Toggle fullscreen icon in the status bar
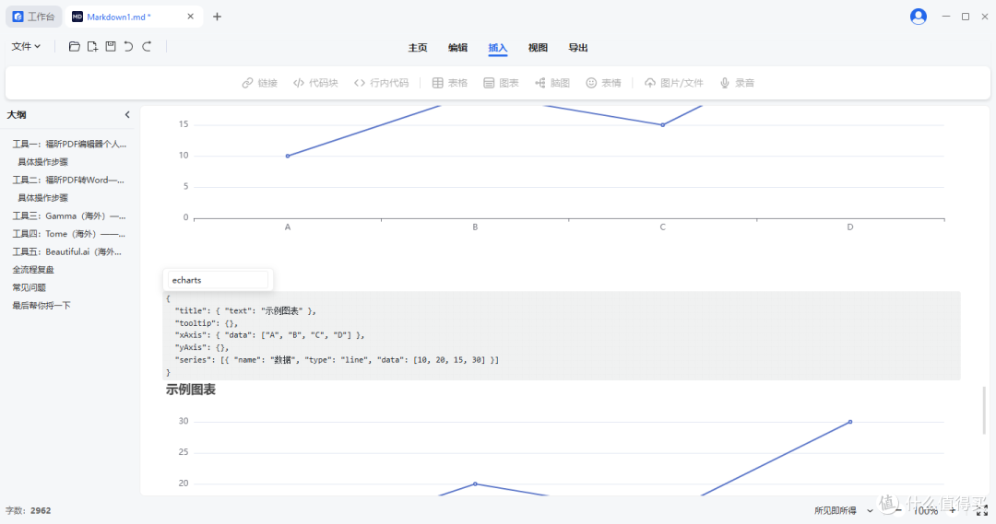The image size is (996, 524). [x=982, y=510]
